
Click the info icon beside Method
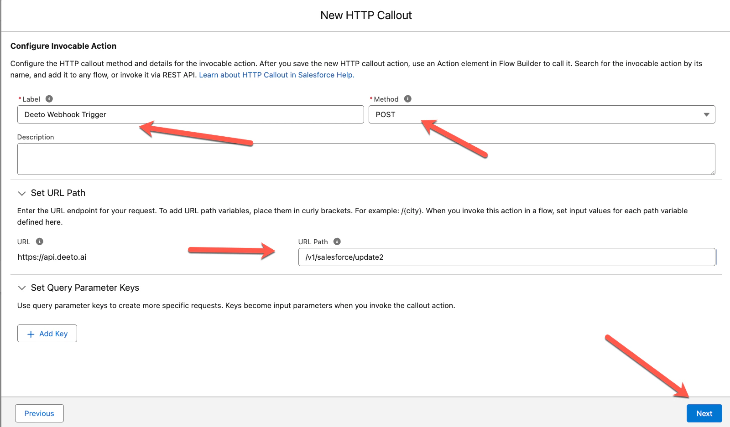[x=408, y=99]
